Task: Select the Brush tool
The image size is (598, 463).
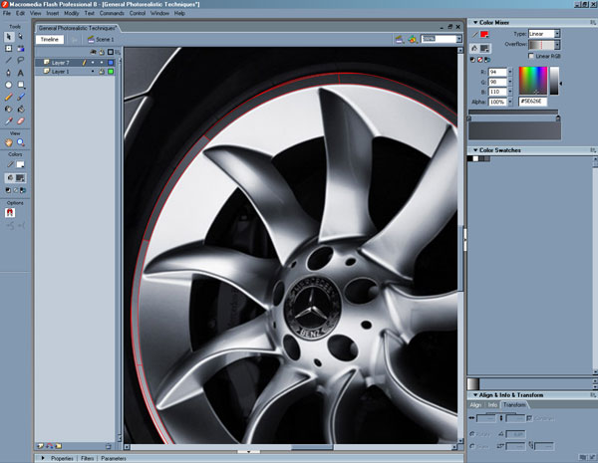Action: coord(21,97)
